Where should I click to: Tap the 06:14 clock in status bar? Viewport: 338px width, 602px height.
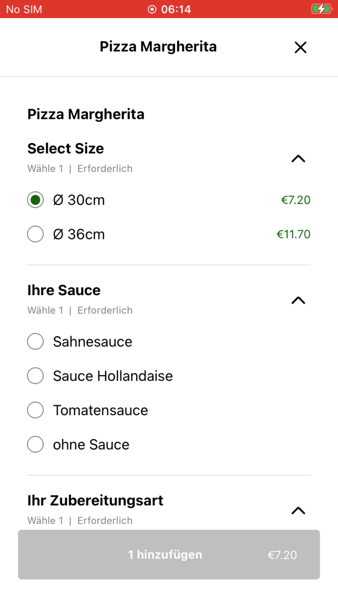click(176, 9)
